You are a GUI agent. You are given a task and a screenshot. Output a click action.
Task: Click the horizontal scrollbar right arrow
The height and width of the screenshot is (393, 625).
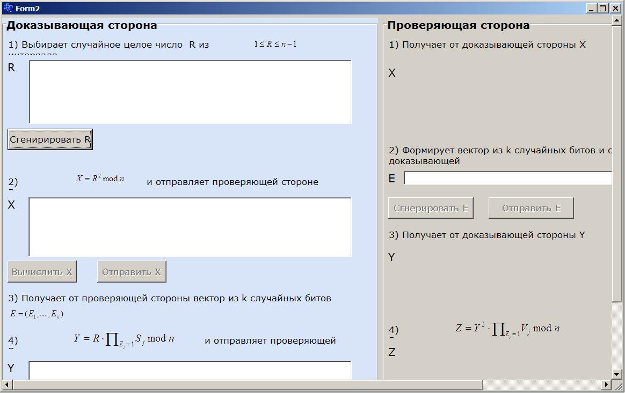(x=607, y=385)
